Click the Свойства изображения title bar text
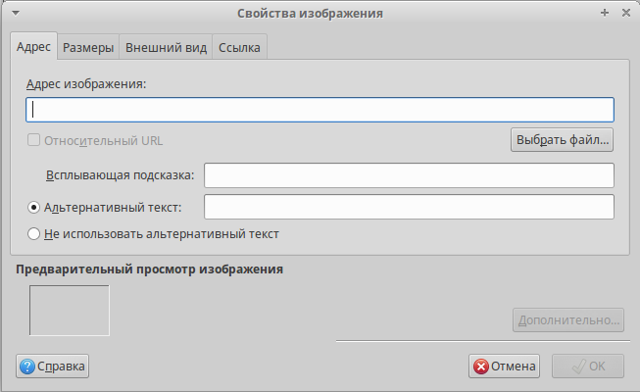This screenshot has width=640, height=392. 310,14
